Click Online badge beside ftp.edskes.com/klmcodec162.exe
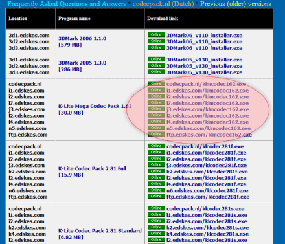 (x=156, y=134)
